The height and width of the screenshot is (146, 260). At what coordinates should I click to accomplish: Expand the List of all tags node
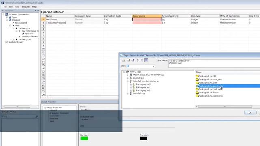[128, 94]
